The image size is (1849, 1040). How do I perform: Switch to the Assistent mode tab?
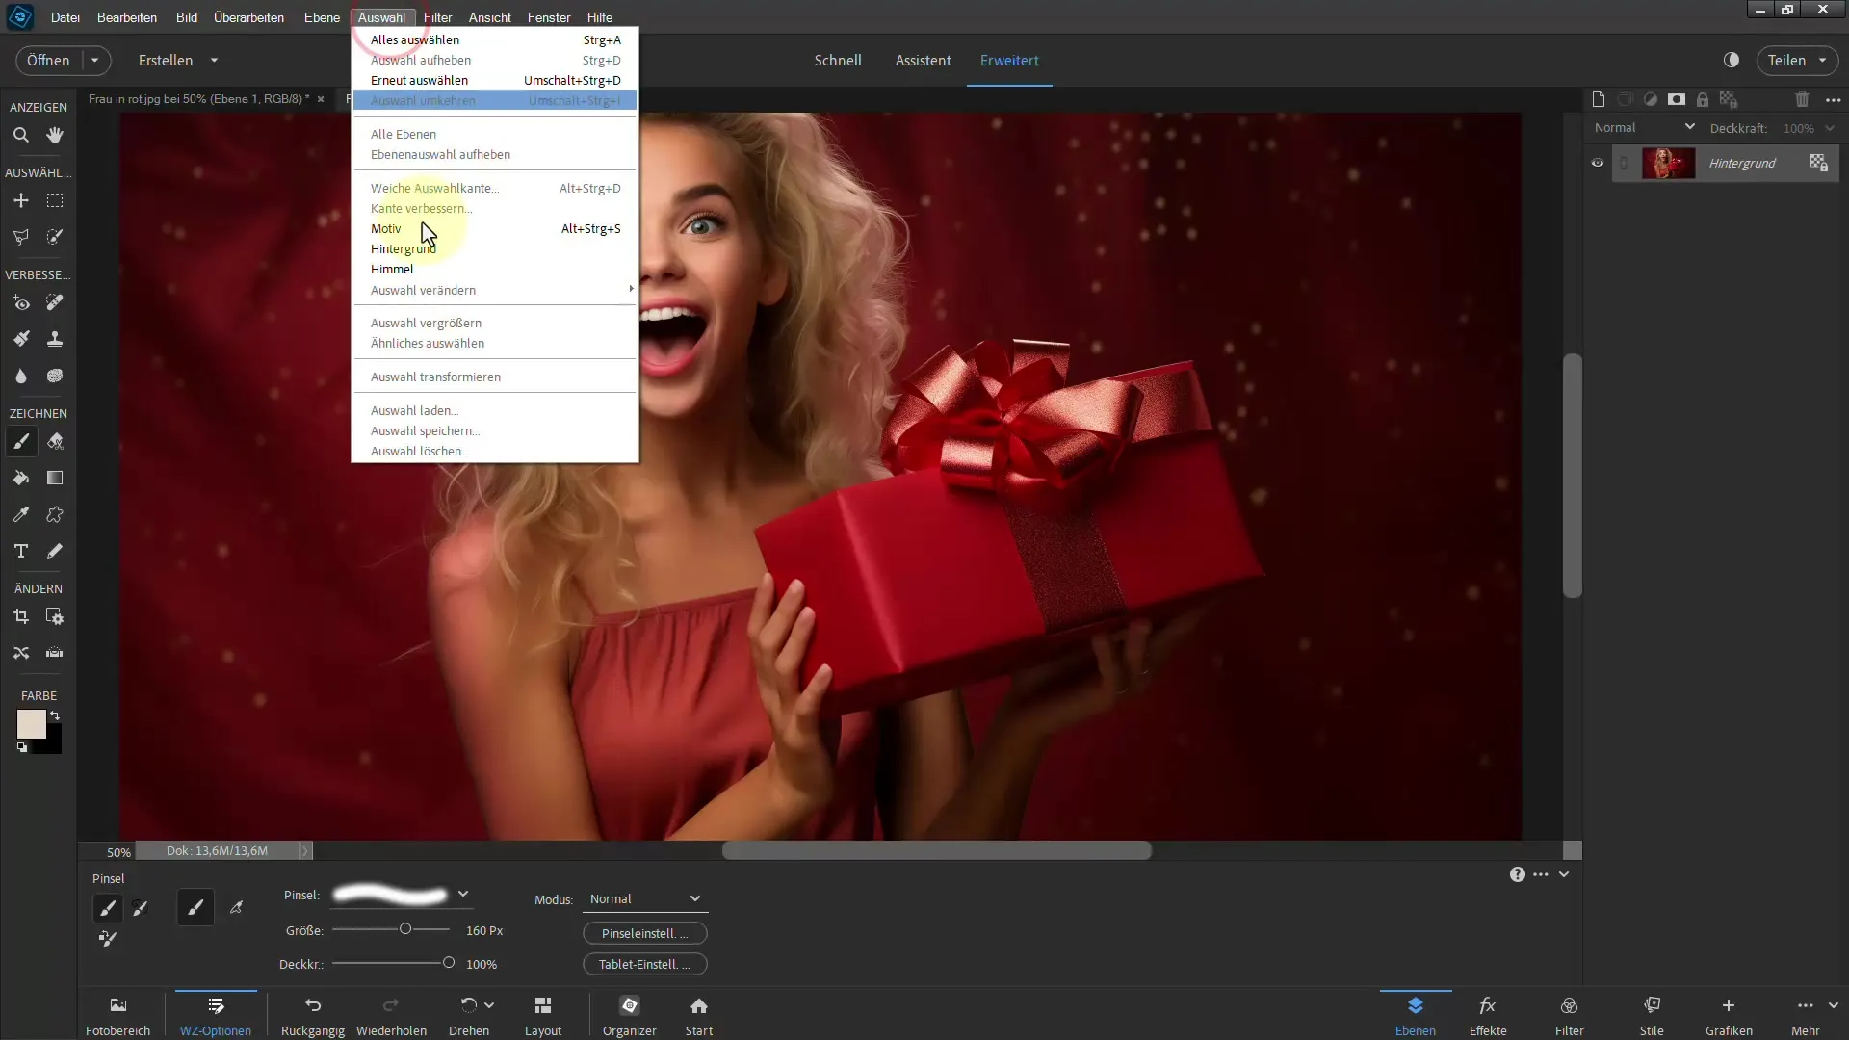[923, 60]
